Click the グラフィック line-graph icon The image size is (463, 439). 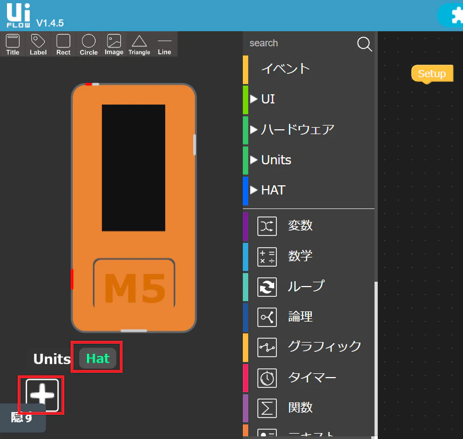pos(267,347)
